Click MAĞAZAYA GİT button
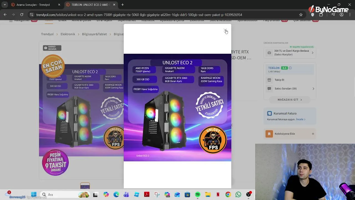 tap(290, 100)
